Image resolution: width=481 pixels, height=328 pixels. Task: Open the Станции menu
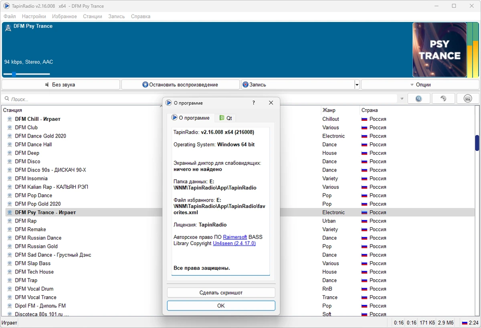93,16
